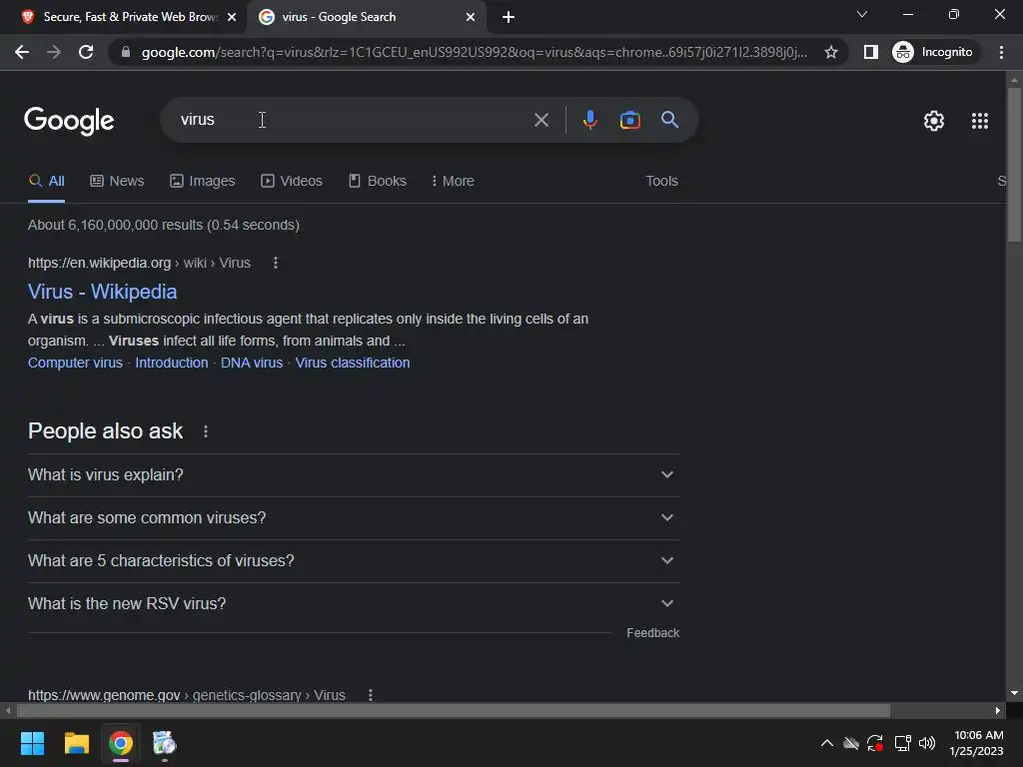Open a new tab

point(509,17)
